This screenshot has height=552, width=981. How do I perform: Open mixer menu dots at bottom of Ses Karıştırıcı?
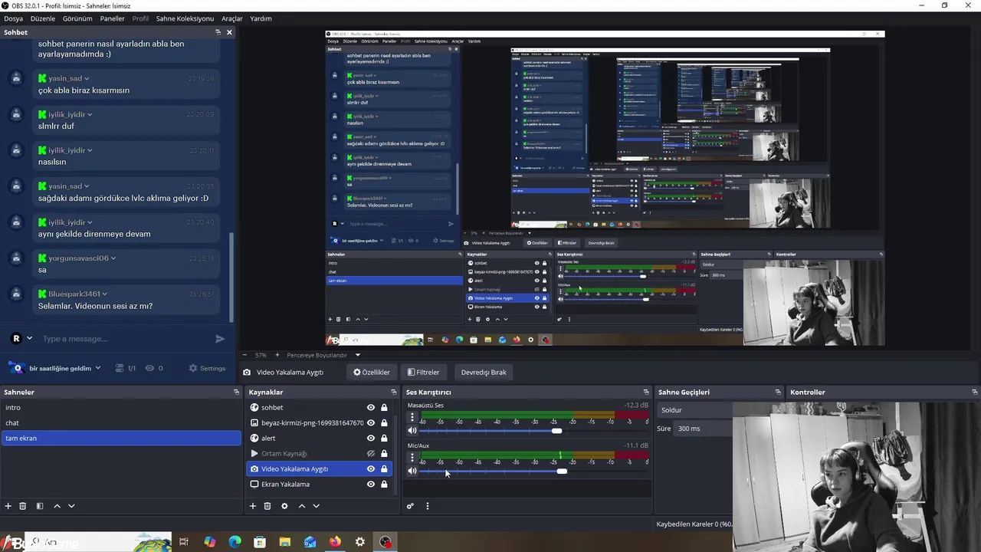[x=428, y=506]
